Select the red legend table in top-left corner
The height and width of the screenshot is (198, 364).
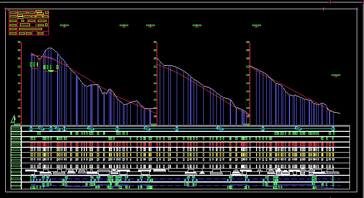coord(29,23)
